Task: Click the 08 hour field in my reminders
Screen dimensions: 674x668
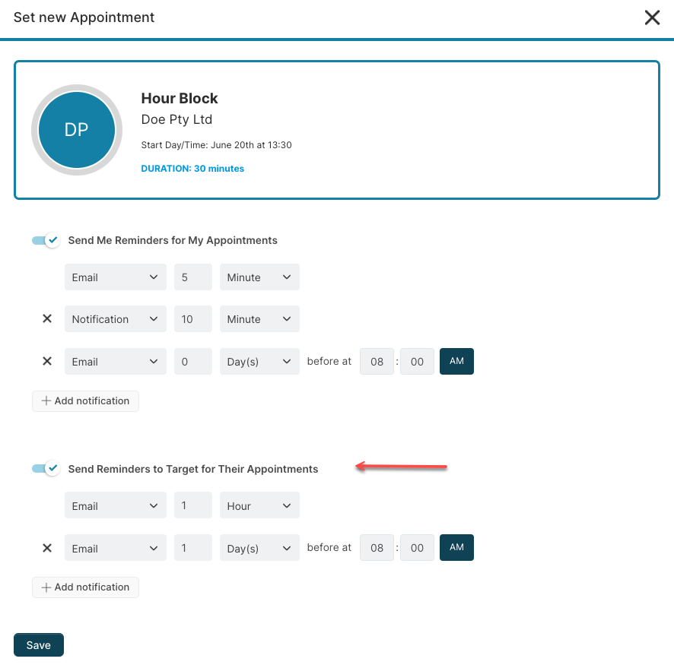Action: (x=377, y=361)
